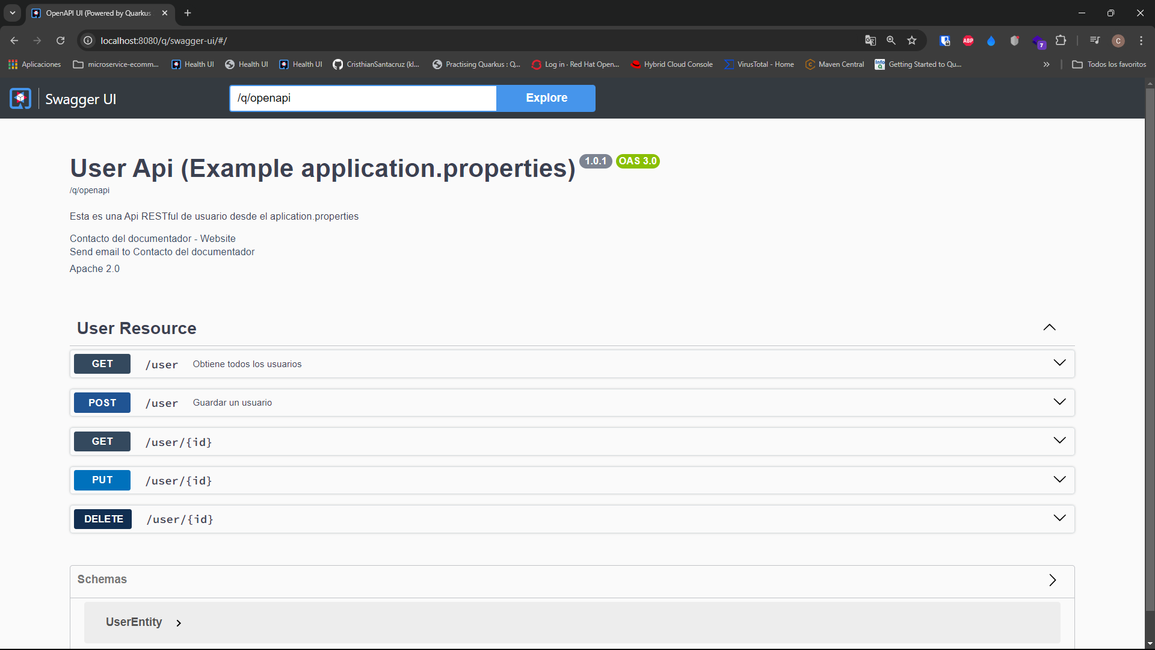Image resolution: width=1155 pixels, height=650 pixels.
Task: Open the GitHub bookmark for CristhianSantacruz
Action: 375,64
